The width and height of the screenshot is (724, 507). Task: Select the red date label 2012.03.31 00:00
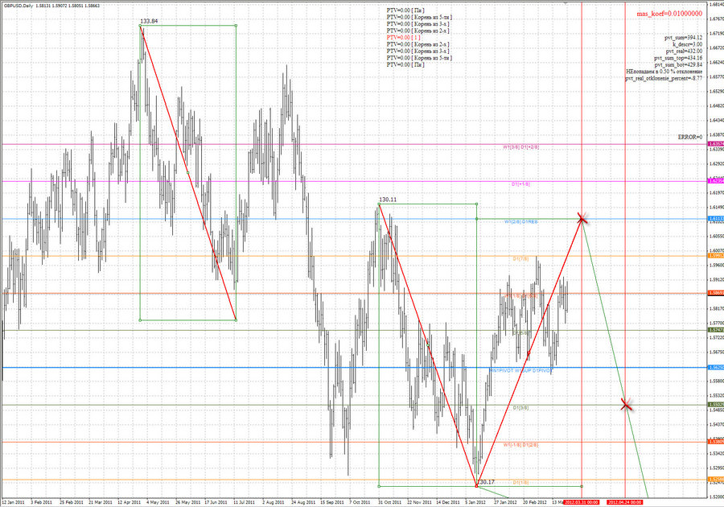pos(582,502)
